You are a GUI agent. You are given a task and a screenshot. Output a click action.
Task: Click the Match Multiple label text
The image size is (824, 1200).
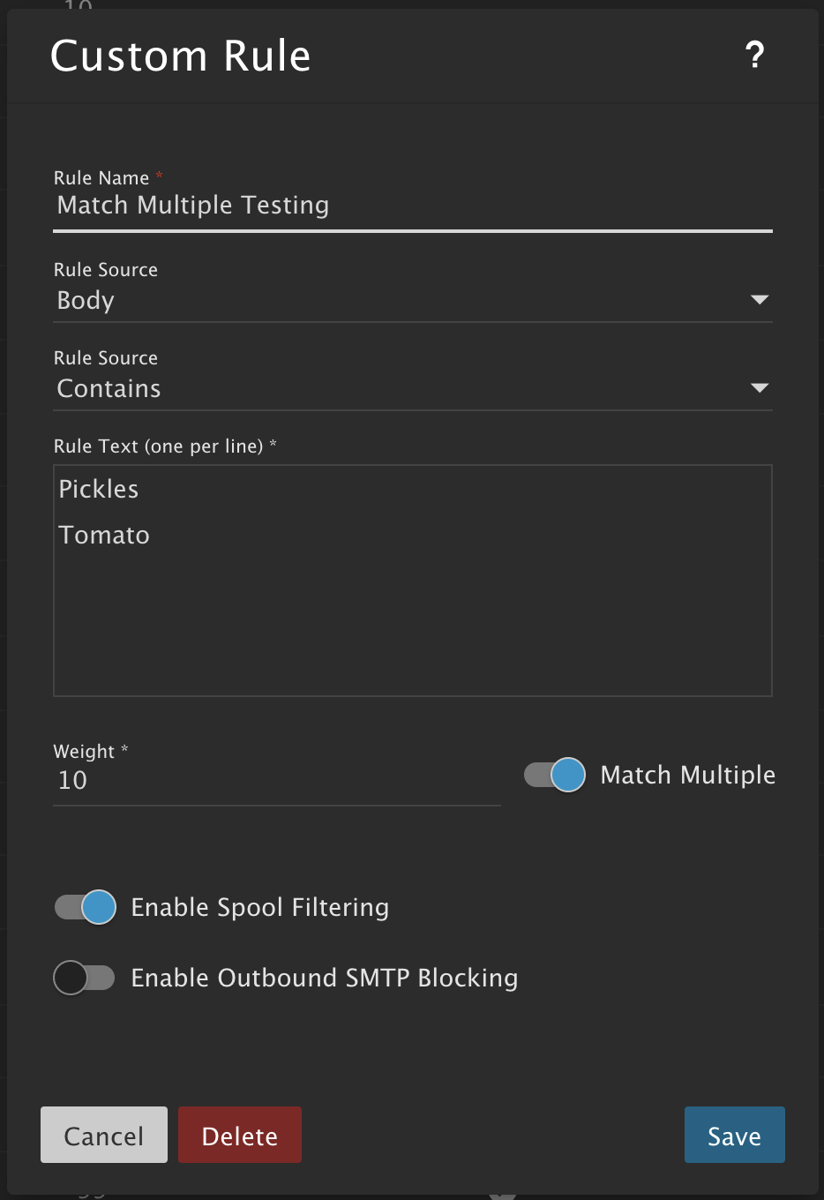point(687,775)
